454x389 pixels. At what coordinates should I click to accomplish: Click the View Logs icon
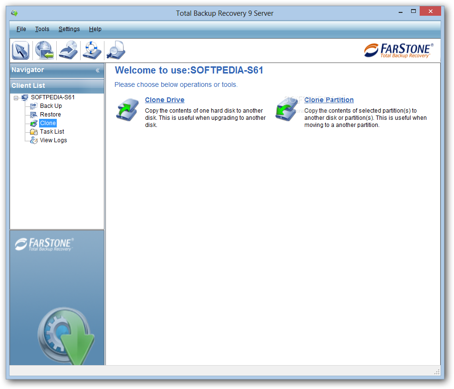coord(34,140)
